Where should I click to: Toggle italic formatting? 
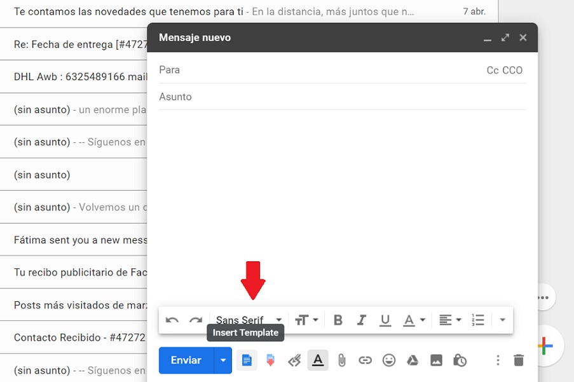[362, 320]
